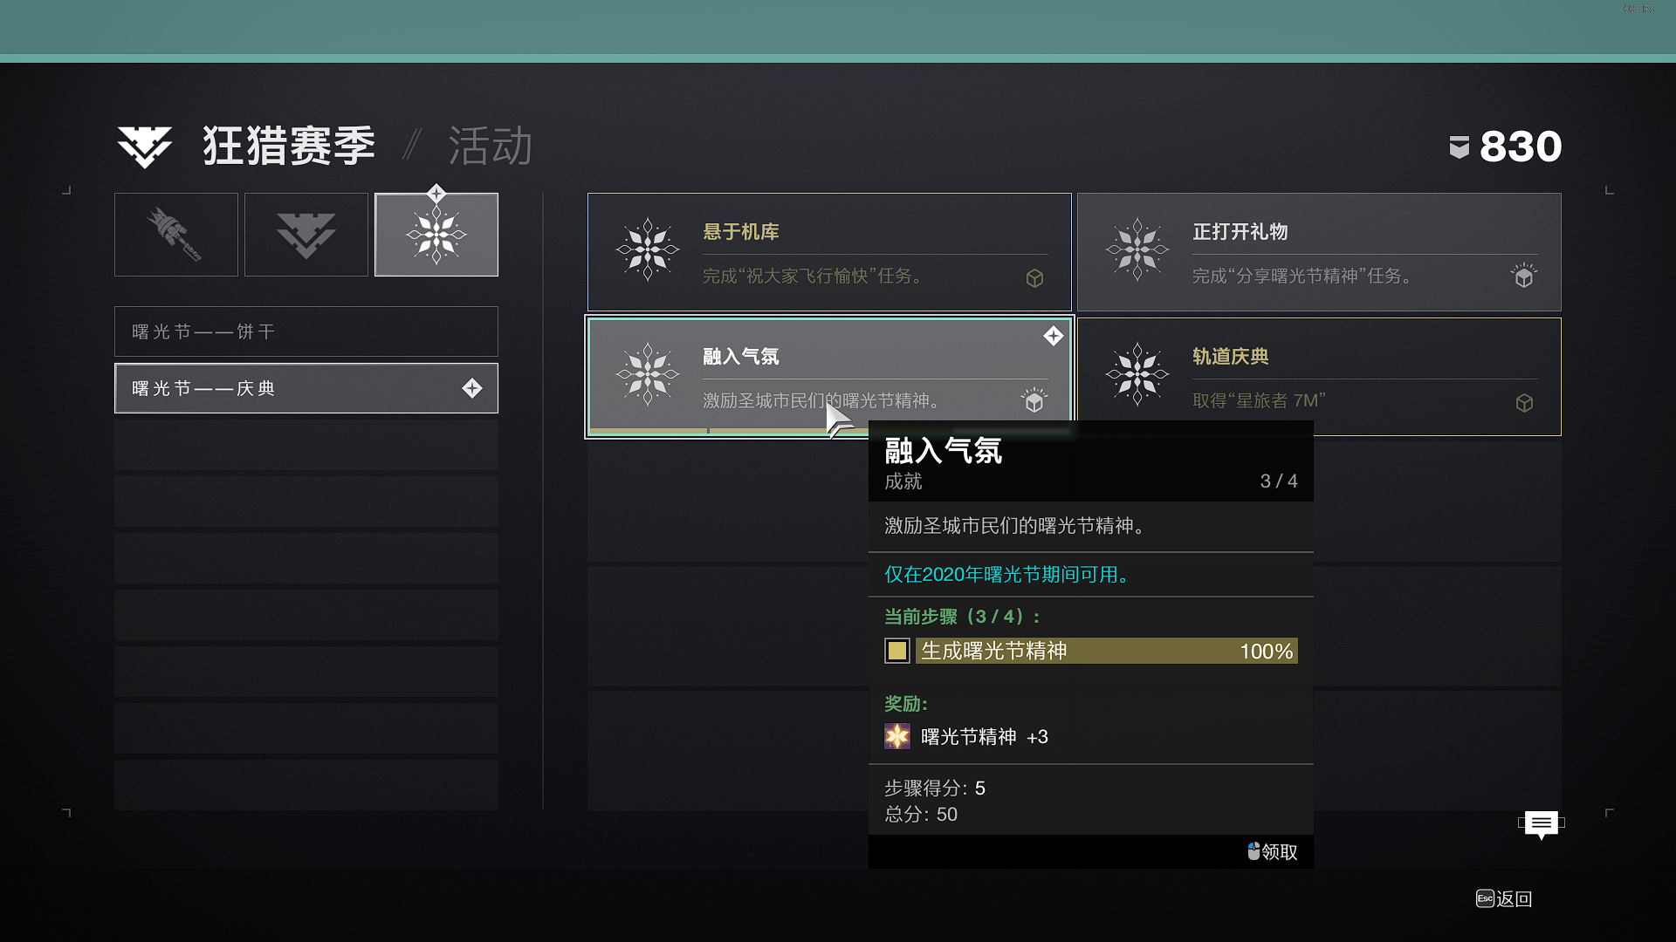Click diamond marker above the snowflake tab

click(x=436, y=193)
